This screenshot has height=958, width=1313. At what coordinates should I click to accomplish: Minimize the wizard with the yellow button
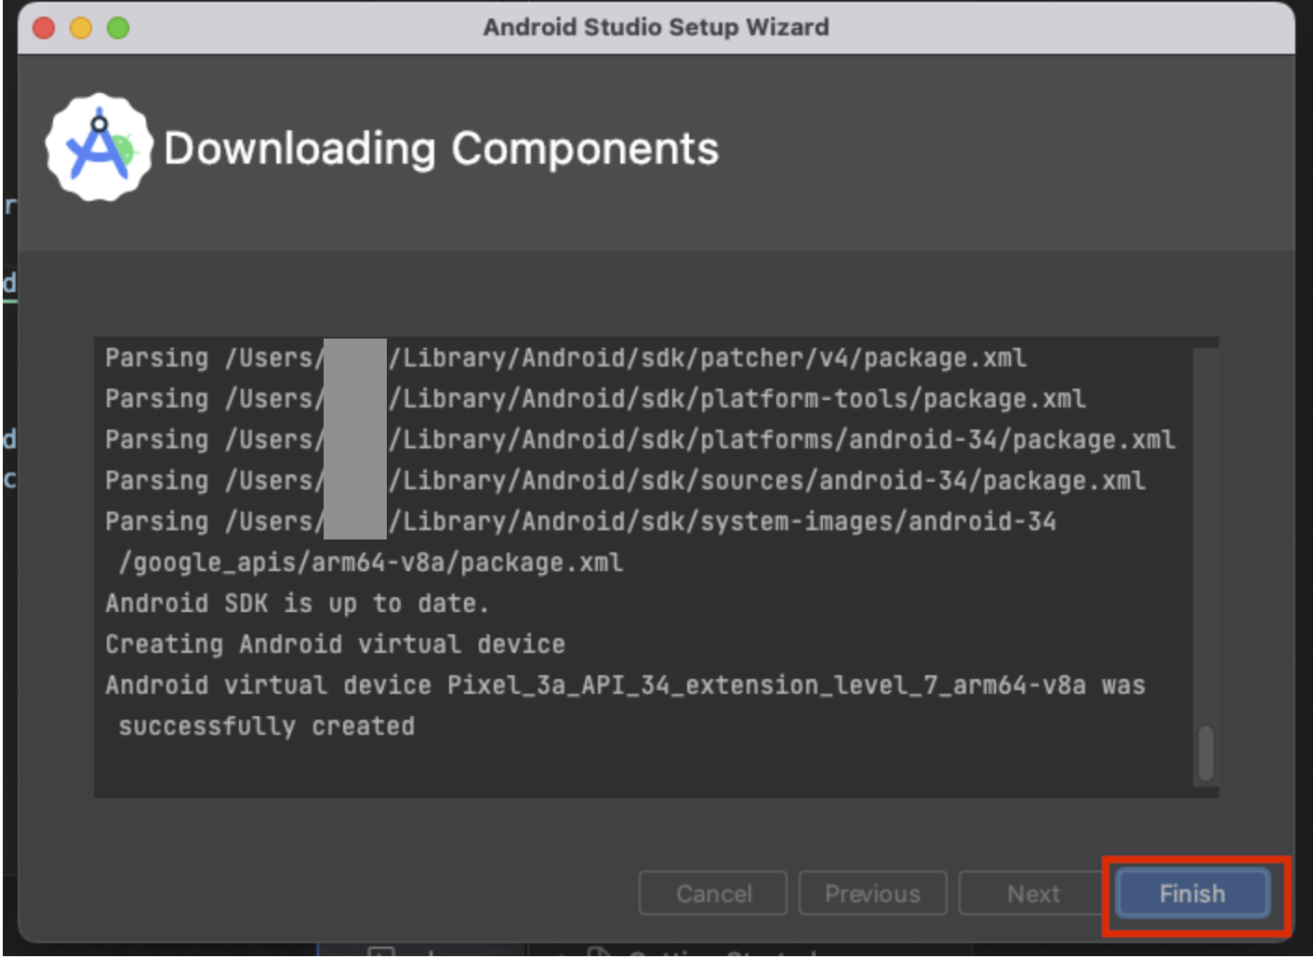coord(81,28)
